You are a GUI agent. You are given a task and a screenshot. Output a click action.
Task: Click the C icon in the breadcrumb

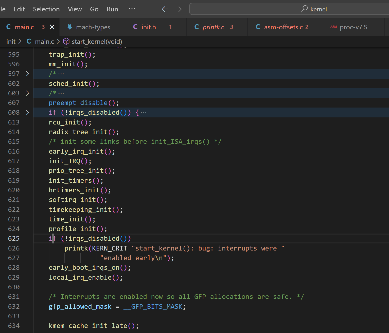pos(29,41)
